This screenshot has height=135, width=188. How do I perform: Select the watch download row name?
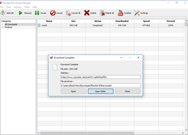44,25
